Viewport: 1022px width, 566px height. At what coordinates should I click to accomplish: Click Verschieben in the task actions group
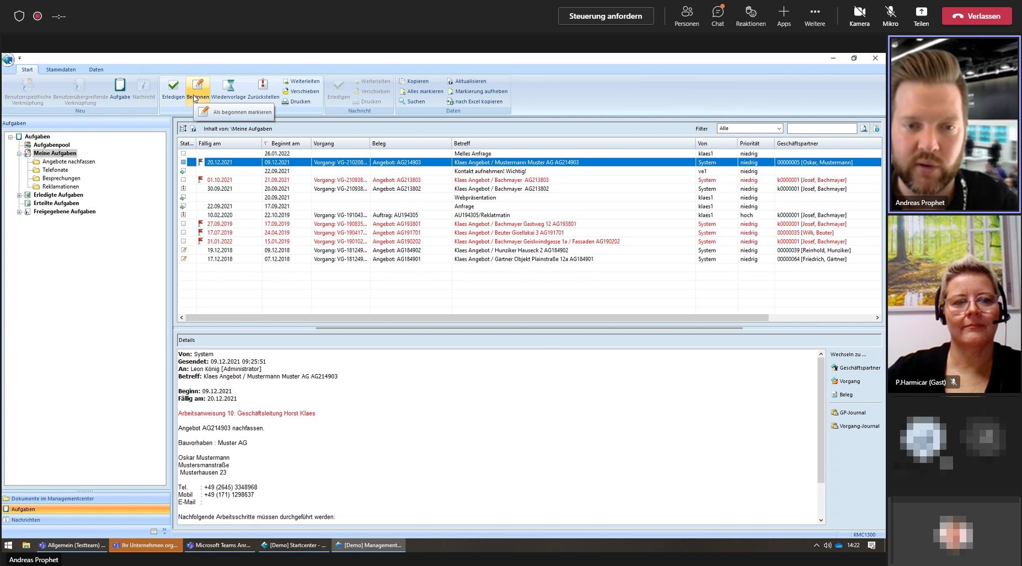[301, 91]
